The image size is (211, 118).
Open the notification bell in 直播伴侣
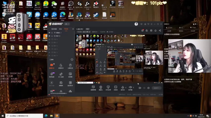click(x=155, y=30)
